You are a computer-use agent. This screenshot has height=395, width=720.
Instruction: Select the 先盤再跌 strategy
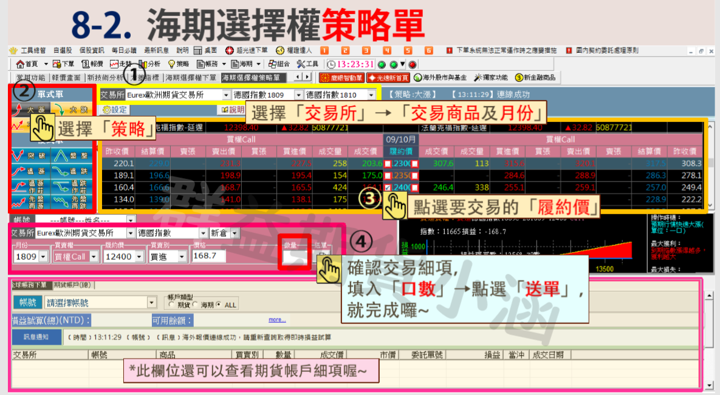click(72, 202)
